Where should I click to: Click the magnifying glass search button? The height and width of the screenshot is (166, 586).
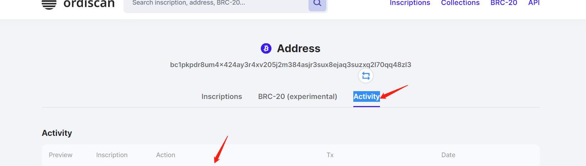click(x=317, y=4)
